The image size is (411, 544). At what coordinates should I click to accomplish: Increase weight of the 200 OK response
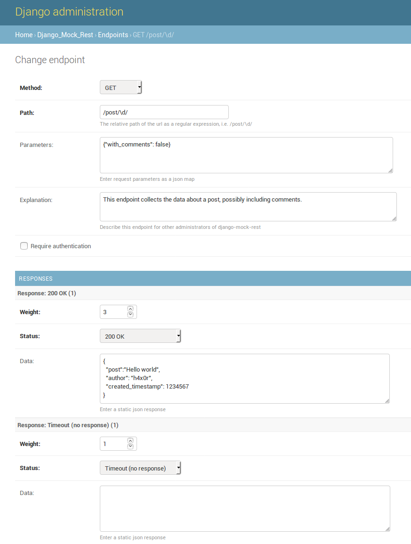coord(130,309)
